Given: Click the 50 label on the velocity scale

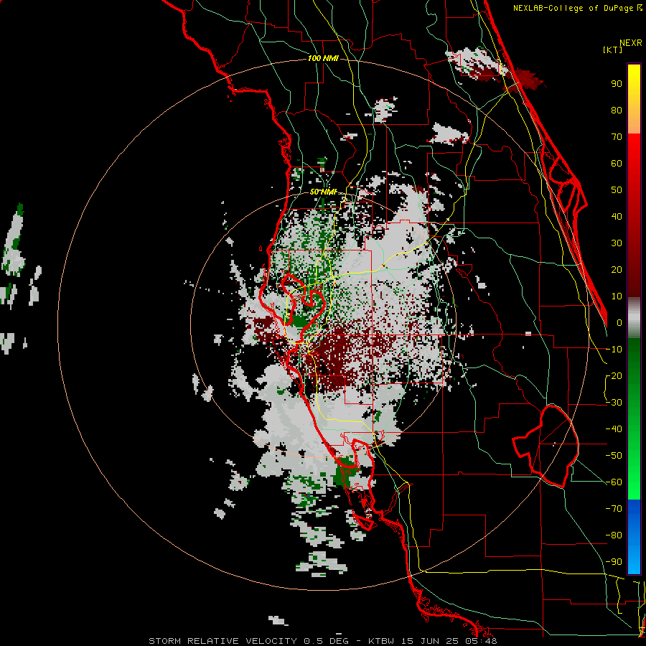Looking at the screenshot, I should click(617, 190).
